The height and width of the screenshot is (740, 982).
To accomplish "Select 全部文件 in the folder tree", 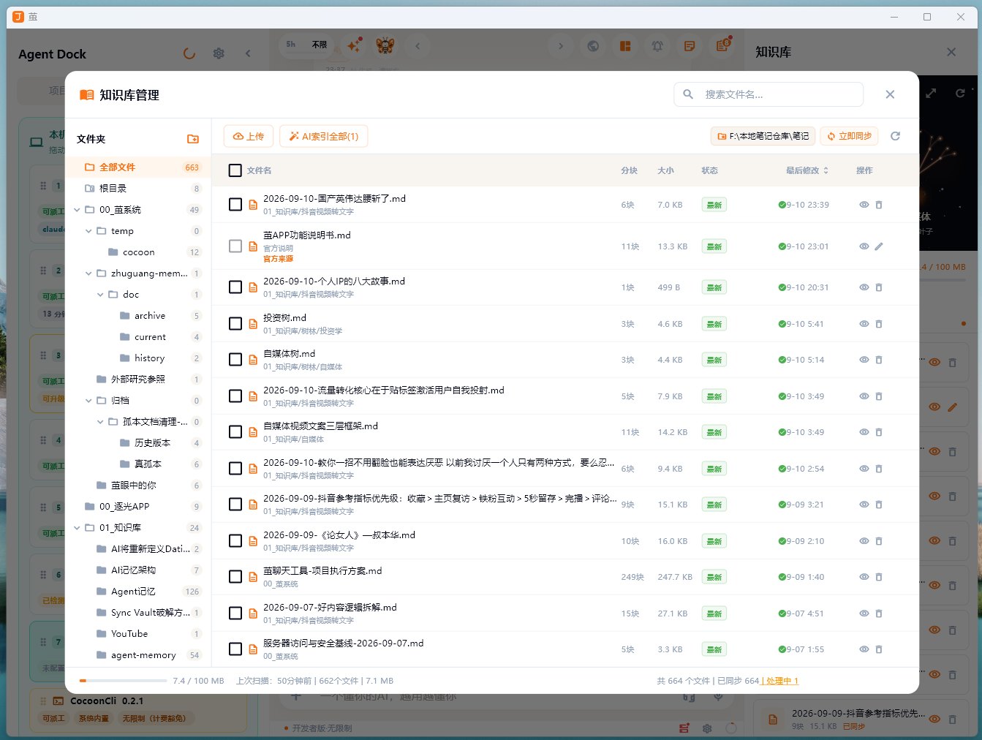I will (138, 167).
